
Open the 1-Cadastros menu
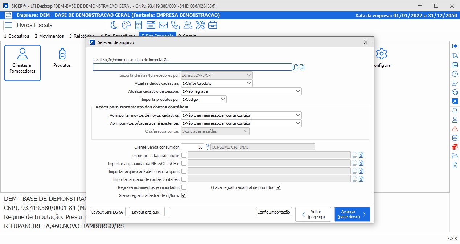click(x=16, y=36)
